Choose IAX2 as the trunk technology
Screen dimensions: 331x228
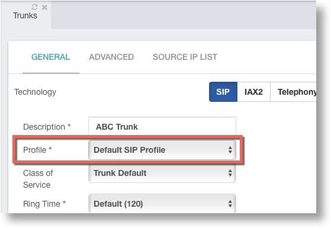(254, 92)
